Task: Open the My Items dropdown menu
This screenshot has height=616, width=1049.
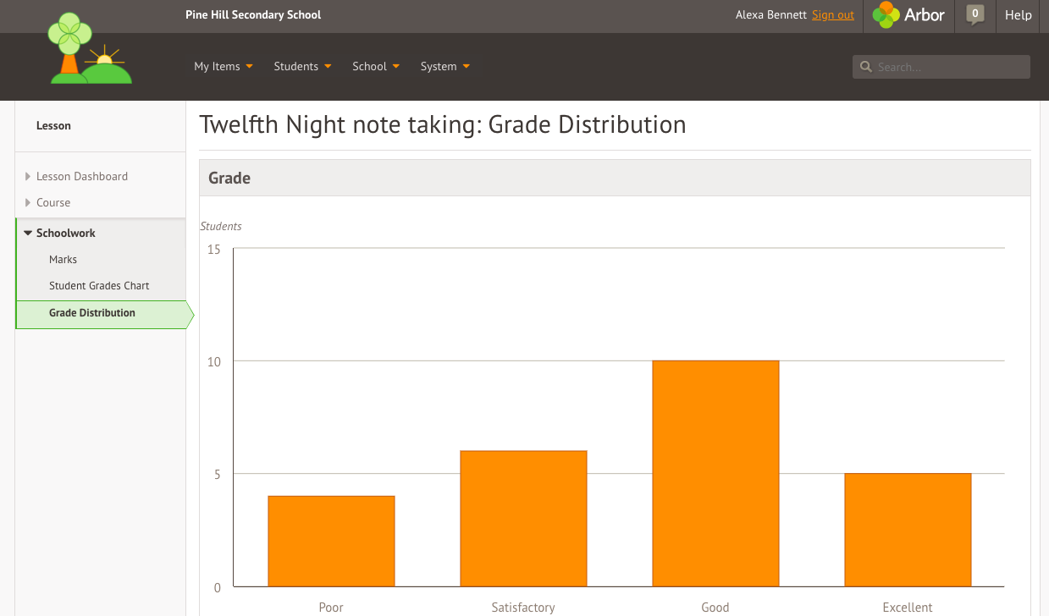Action: pyautogui.click(x=224, y=67)
